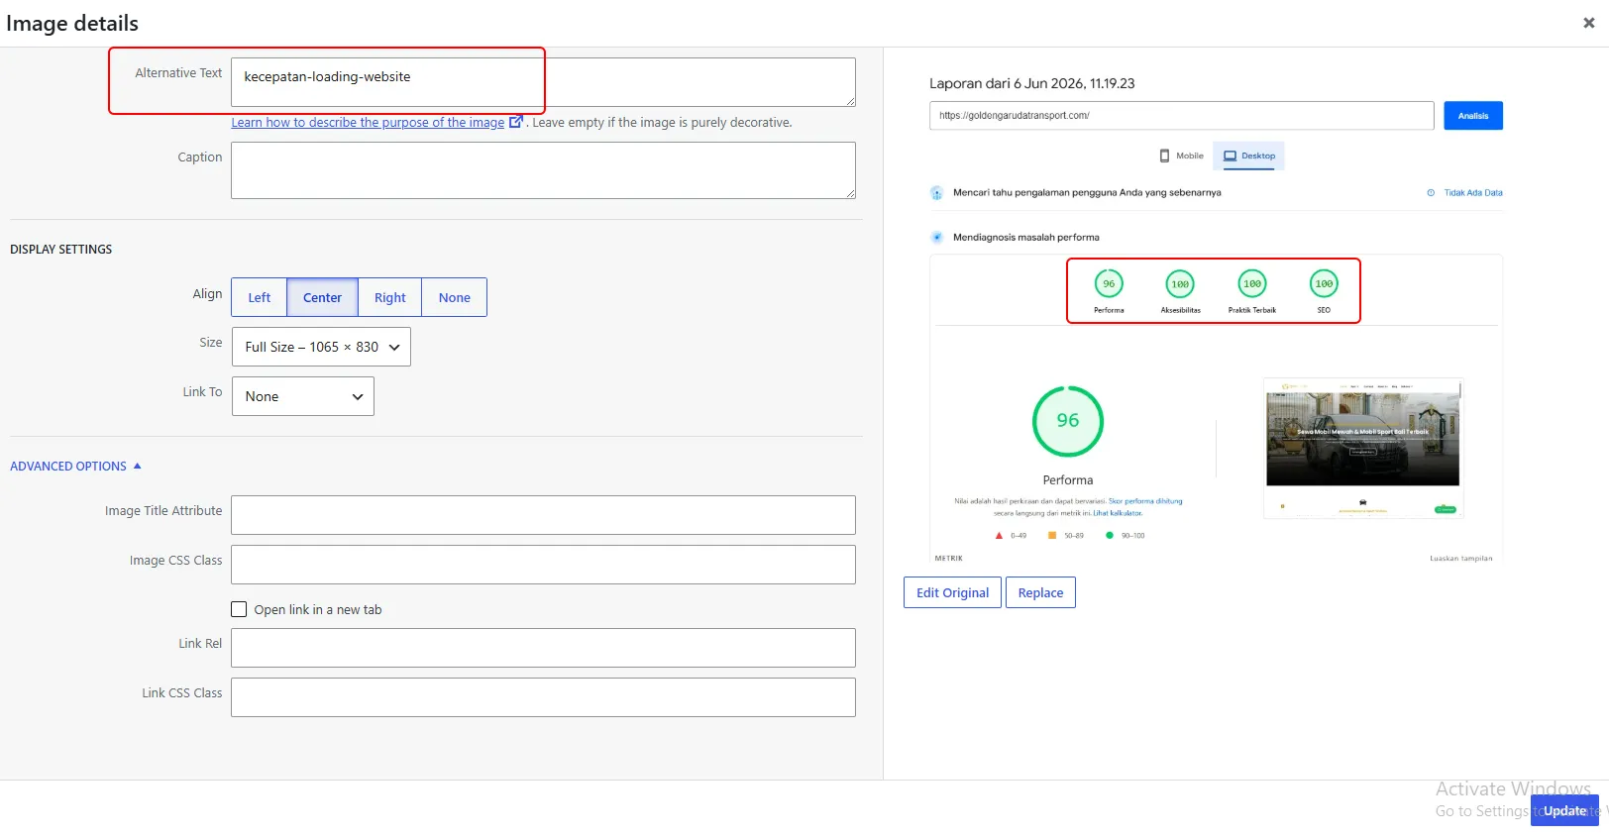
Task: Close the Image details dialog
Action: [x=1588, y=23]
